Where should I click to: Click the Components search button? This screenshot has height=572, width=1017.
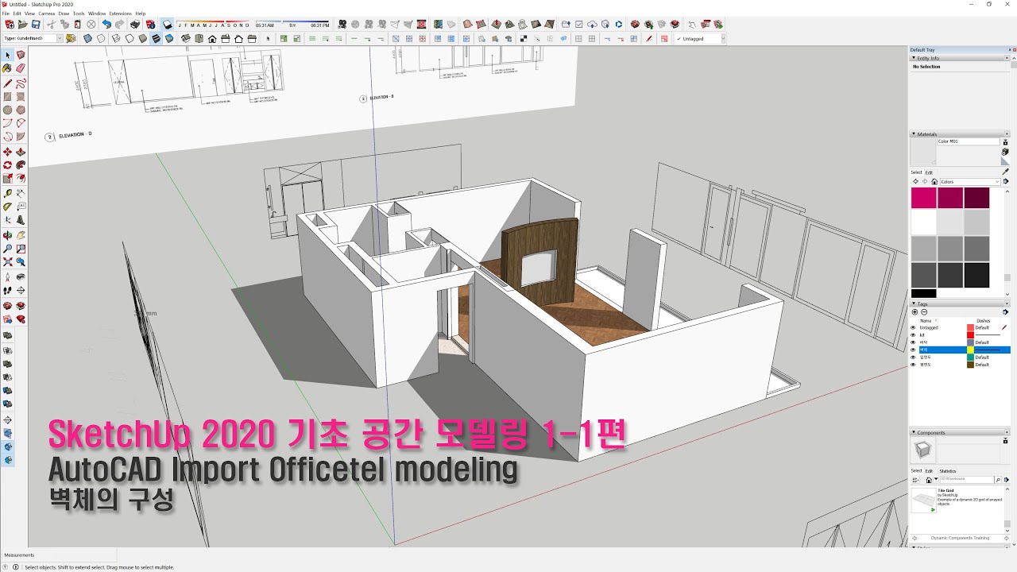click(x=998, y=480)
